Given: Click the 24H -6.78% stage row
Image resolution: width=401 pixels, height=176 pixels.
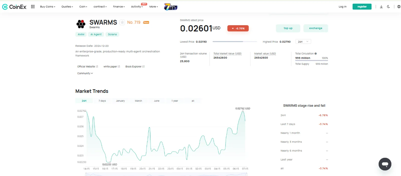Looking at the screenshot, I should pos(304,115).
